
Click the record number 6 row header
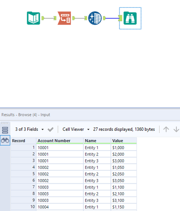coord(23,181)
